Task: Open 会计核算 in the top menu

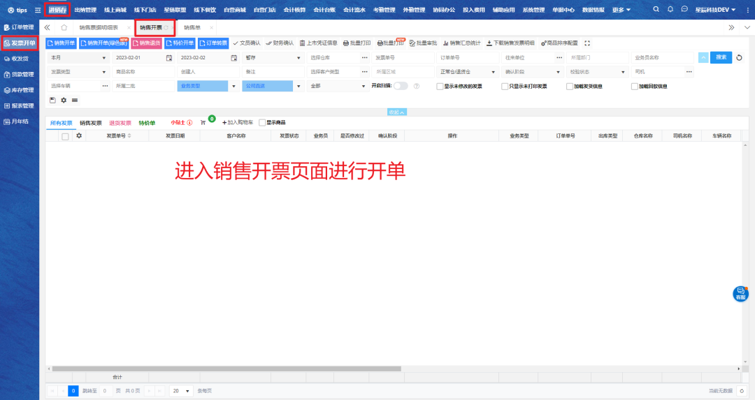Action: [x=294, y=10]
